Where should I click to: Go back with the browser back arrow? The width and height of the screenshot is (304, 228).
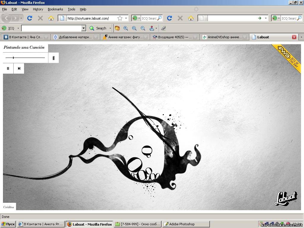6,18
